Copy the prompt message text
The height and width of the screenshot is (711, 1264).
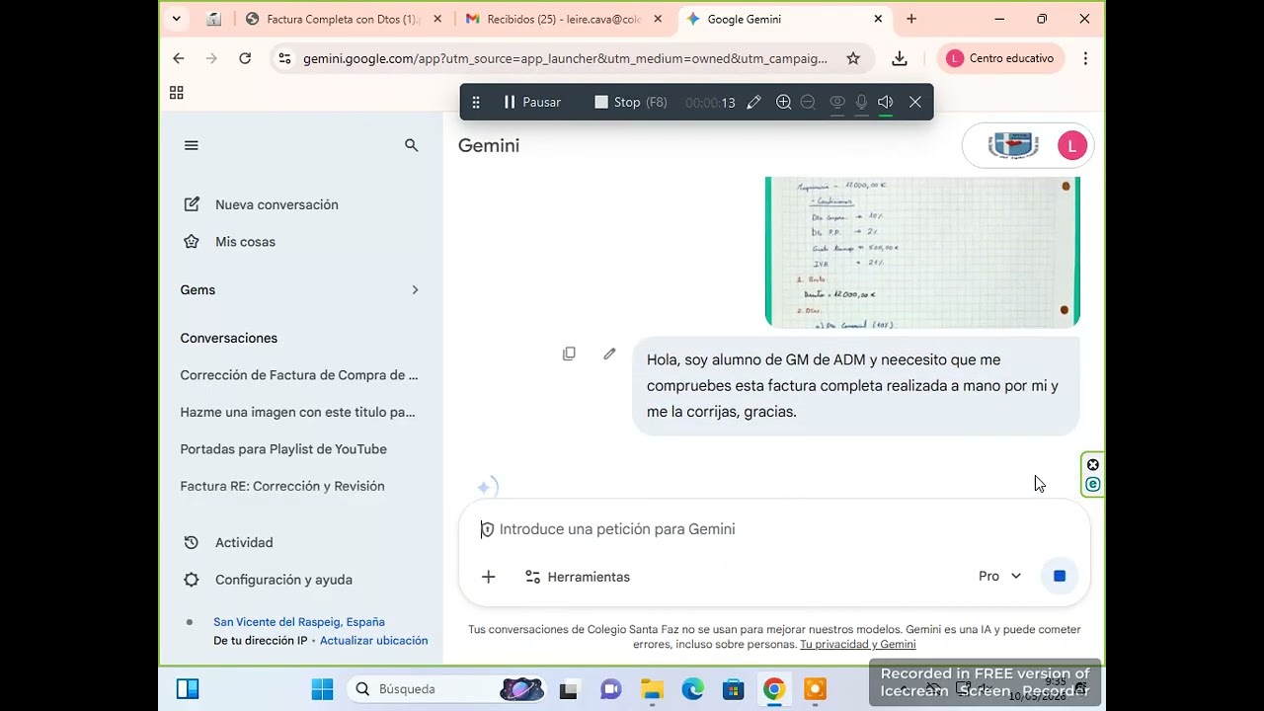click(x=569, y=354)
